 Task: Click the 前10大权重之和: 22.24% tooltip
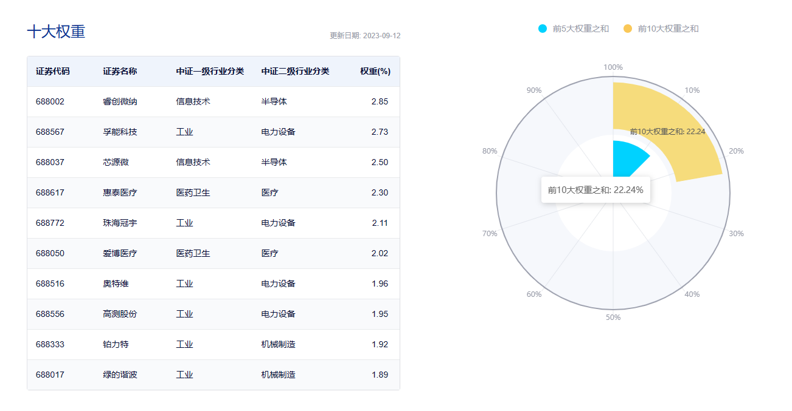tap(596, 190)
